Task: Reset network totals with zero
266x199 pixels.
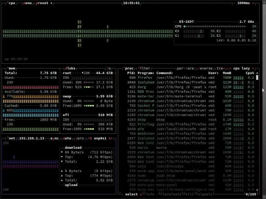Action: pos(79,138)
